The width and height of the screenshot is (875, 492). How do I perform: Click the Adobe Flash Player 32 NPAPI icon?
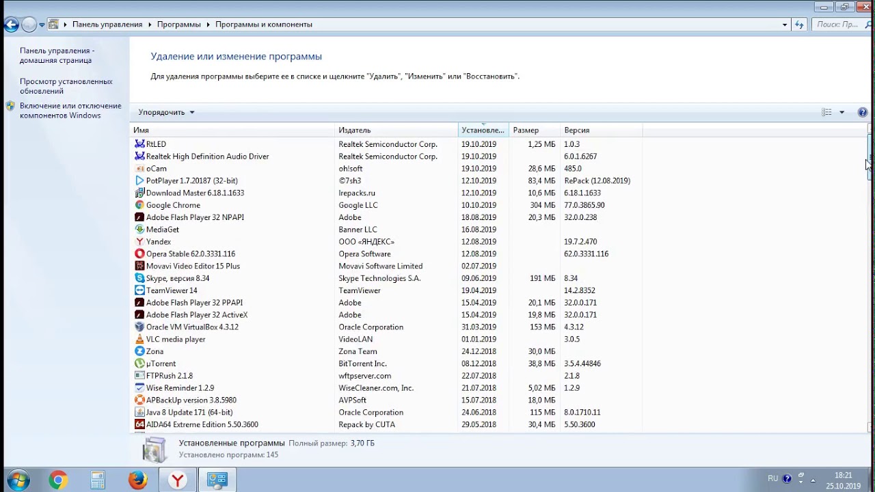click(139, 217)
